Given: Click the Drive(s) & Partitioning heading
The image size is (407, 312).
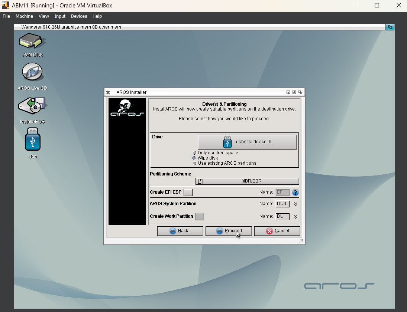Looking at the screenshot, I should tap(224, 104).
